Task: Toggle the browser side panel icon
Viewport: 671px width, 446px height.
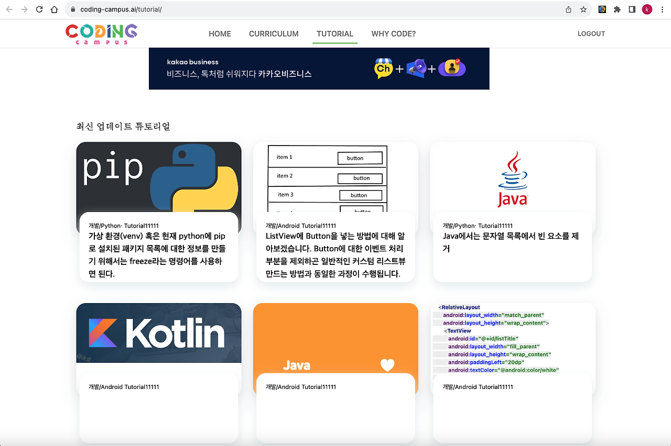Action: click(x=632, y=9)
